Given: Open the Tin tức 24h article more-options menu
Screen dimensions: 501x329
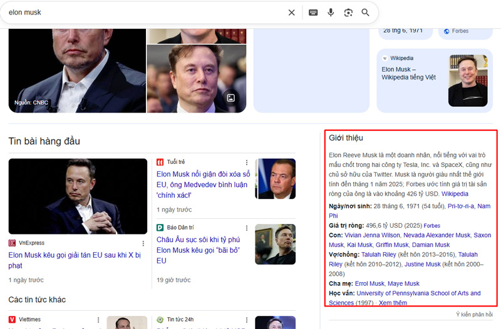Looking at the screenshot, I should (247, 320).
